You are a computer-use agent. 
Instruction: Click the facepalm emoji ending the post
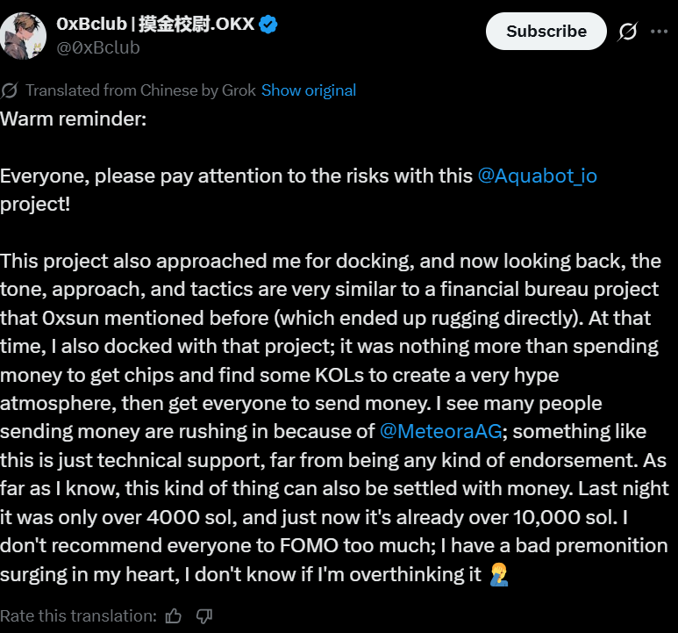coord(498,574)
